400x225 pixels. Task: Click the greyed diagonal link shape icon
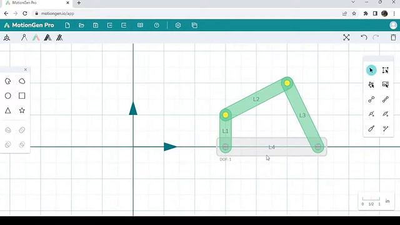pos(22,130)
